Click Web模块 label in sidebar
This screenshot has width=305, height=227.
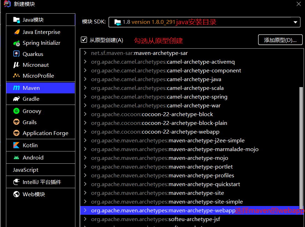point(34,194)
